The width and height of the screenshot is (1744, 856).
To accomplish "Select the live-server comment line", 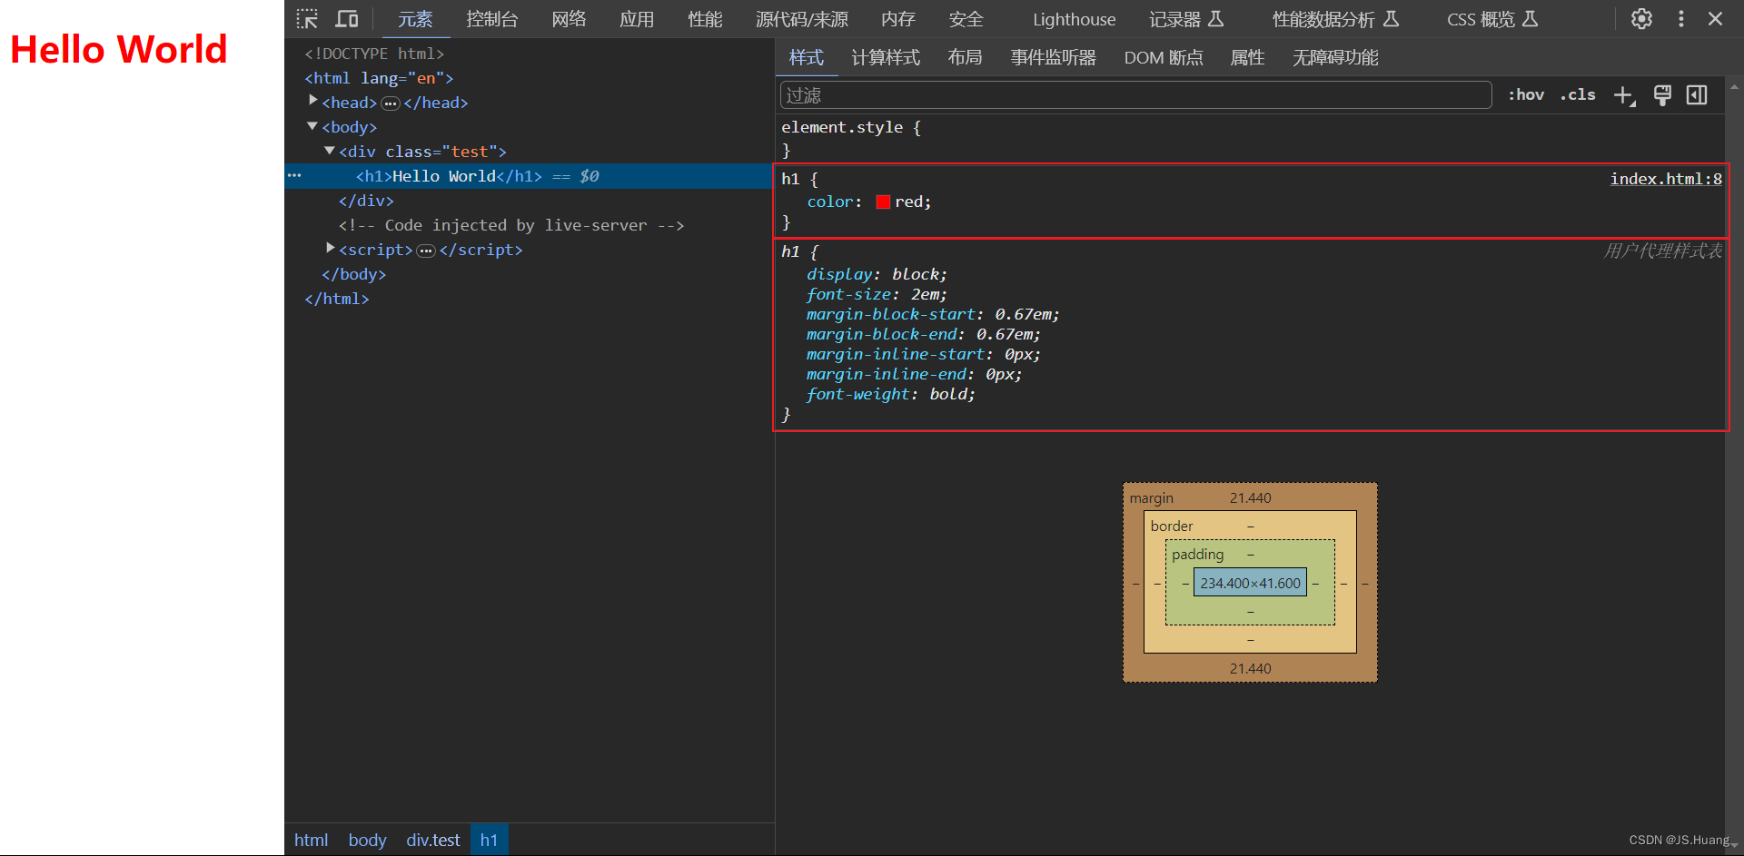I will (x=511, y=225).
